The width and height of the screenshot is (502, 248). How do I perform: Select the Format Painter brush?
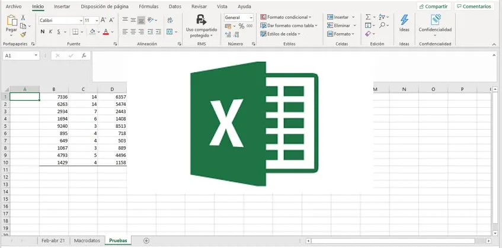[x=23, y=34]
